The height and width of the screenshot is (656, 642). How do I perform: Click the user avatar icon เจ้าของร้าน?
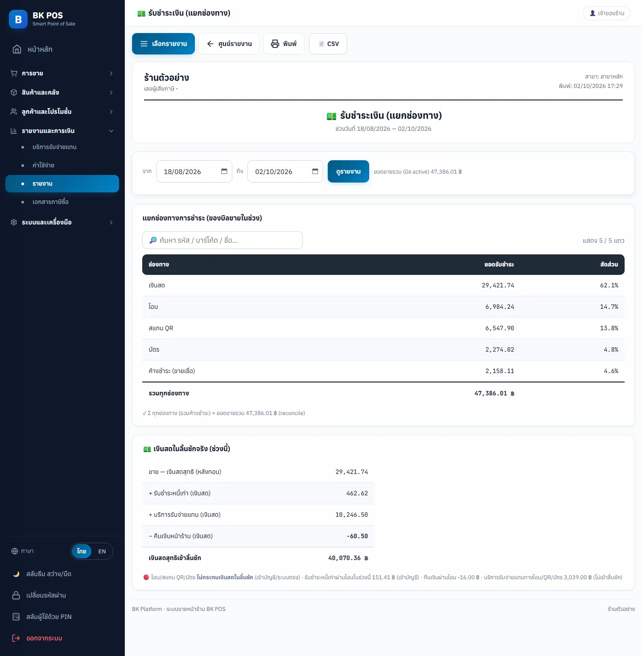(x=593, y=13)
